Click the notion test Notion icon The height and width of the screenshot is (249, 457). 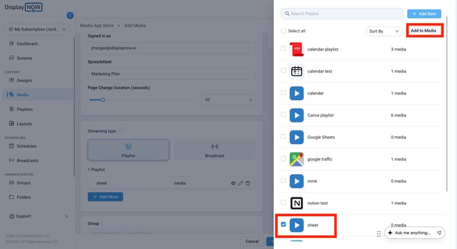tap(297, 203)
